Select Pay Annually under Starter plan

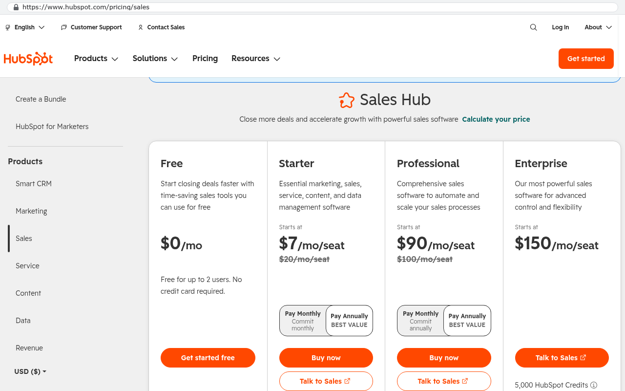(349, 321)
